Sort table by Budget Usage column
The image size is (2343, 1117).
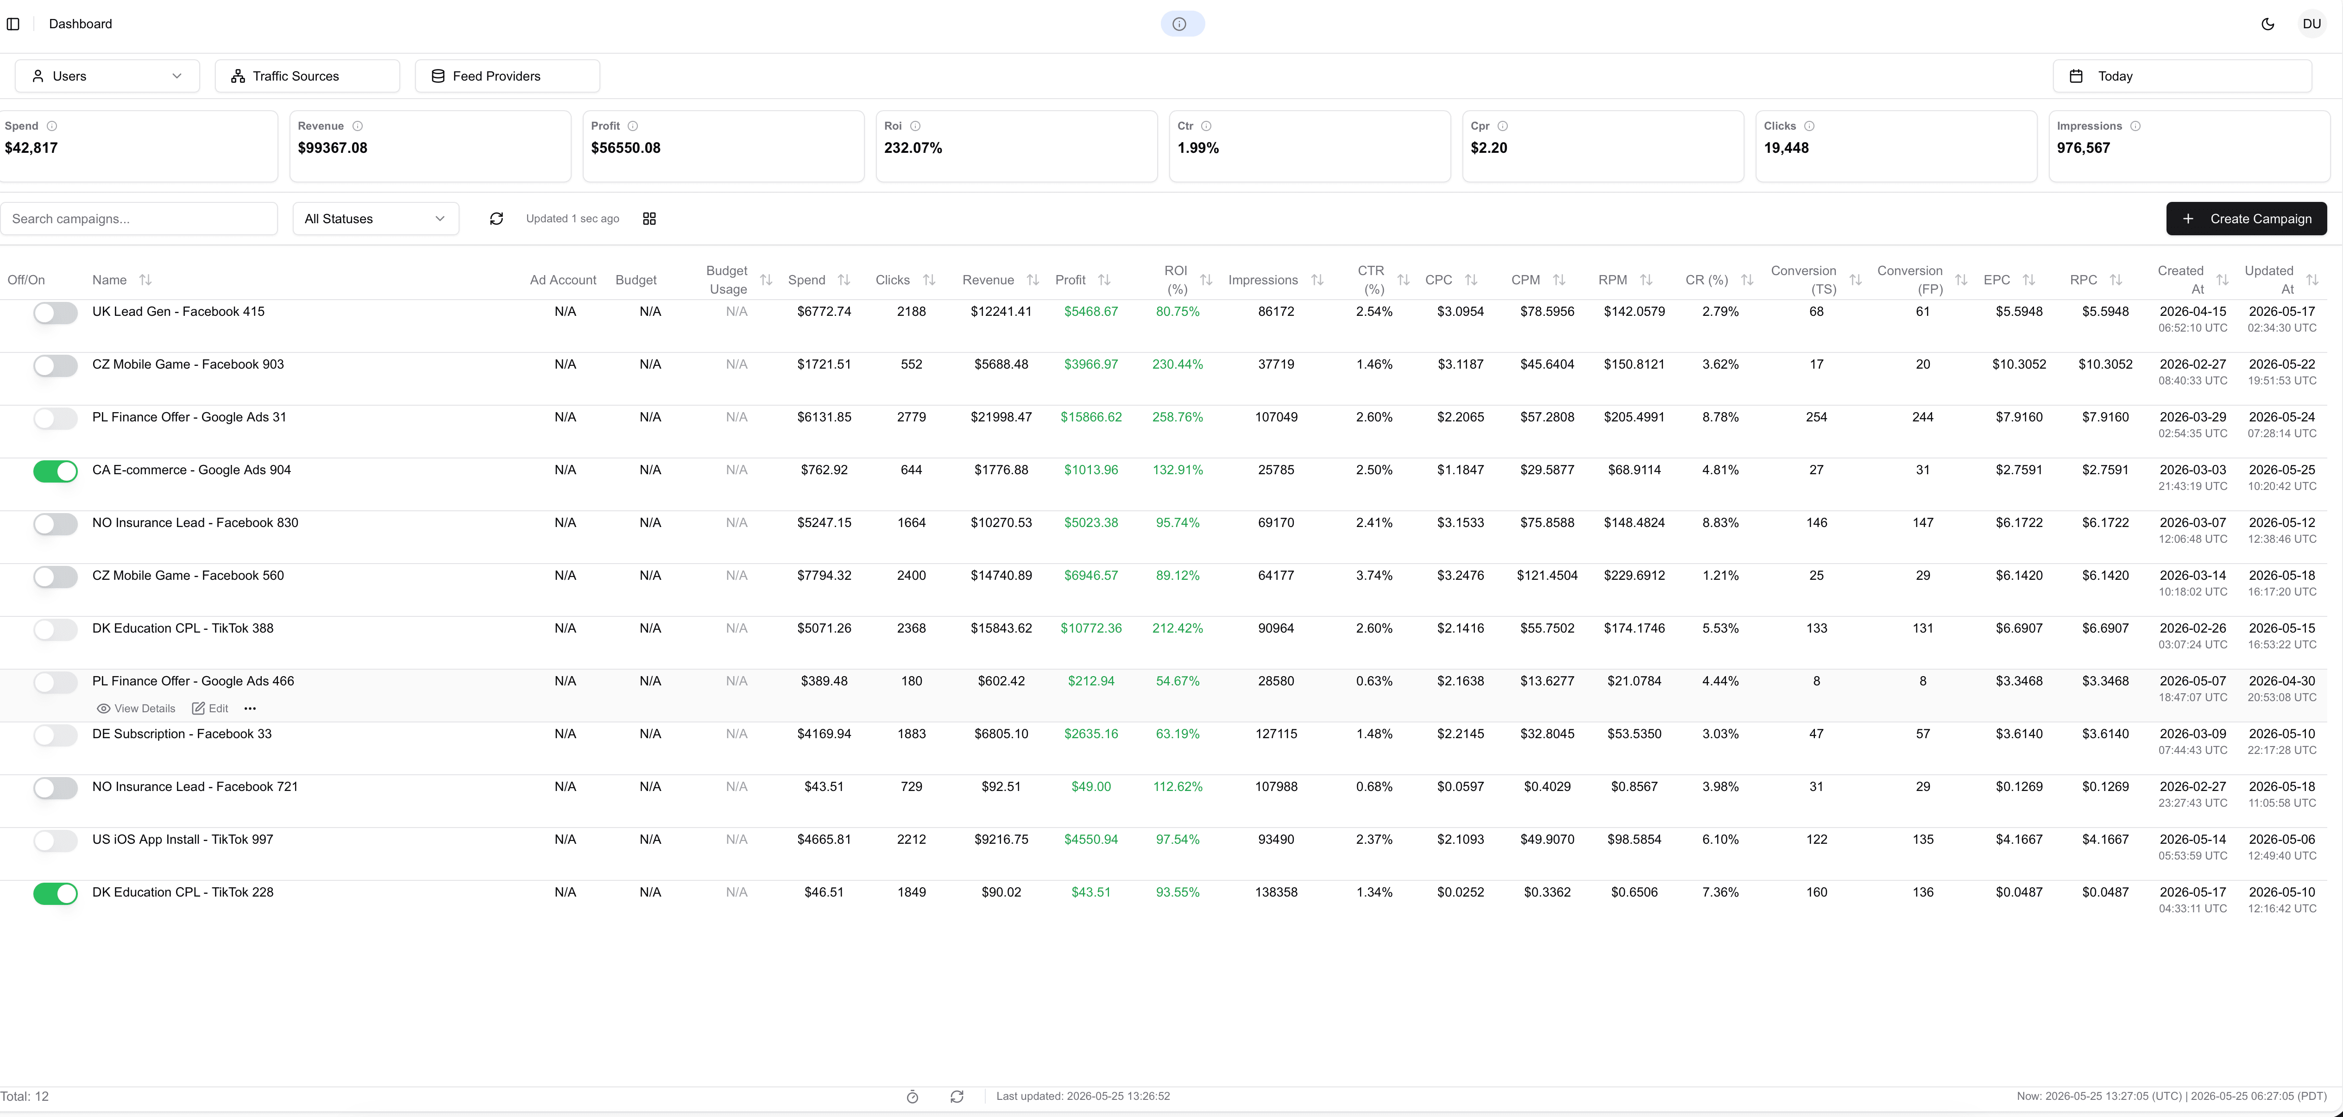766,280
